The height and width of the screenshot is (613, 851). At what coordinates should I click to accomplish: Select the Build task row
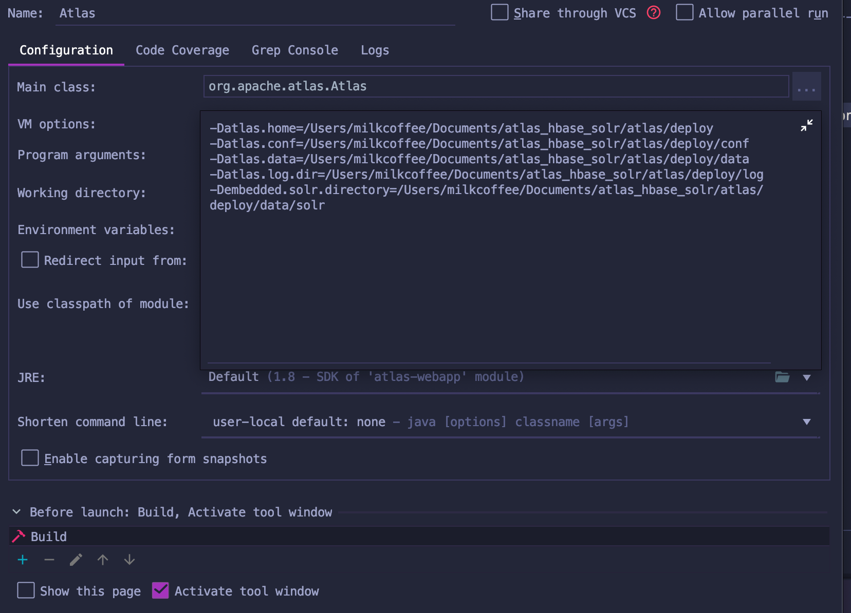pos(419,536)
